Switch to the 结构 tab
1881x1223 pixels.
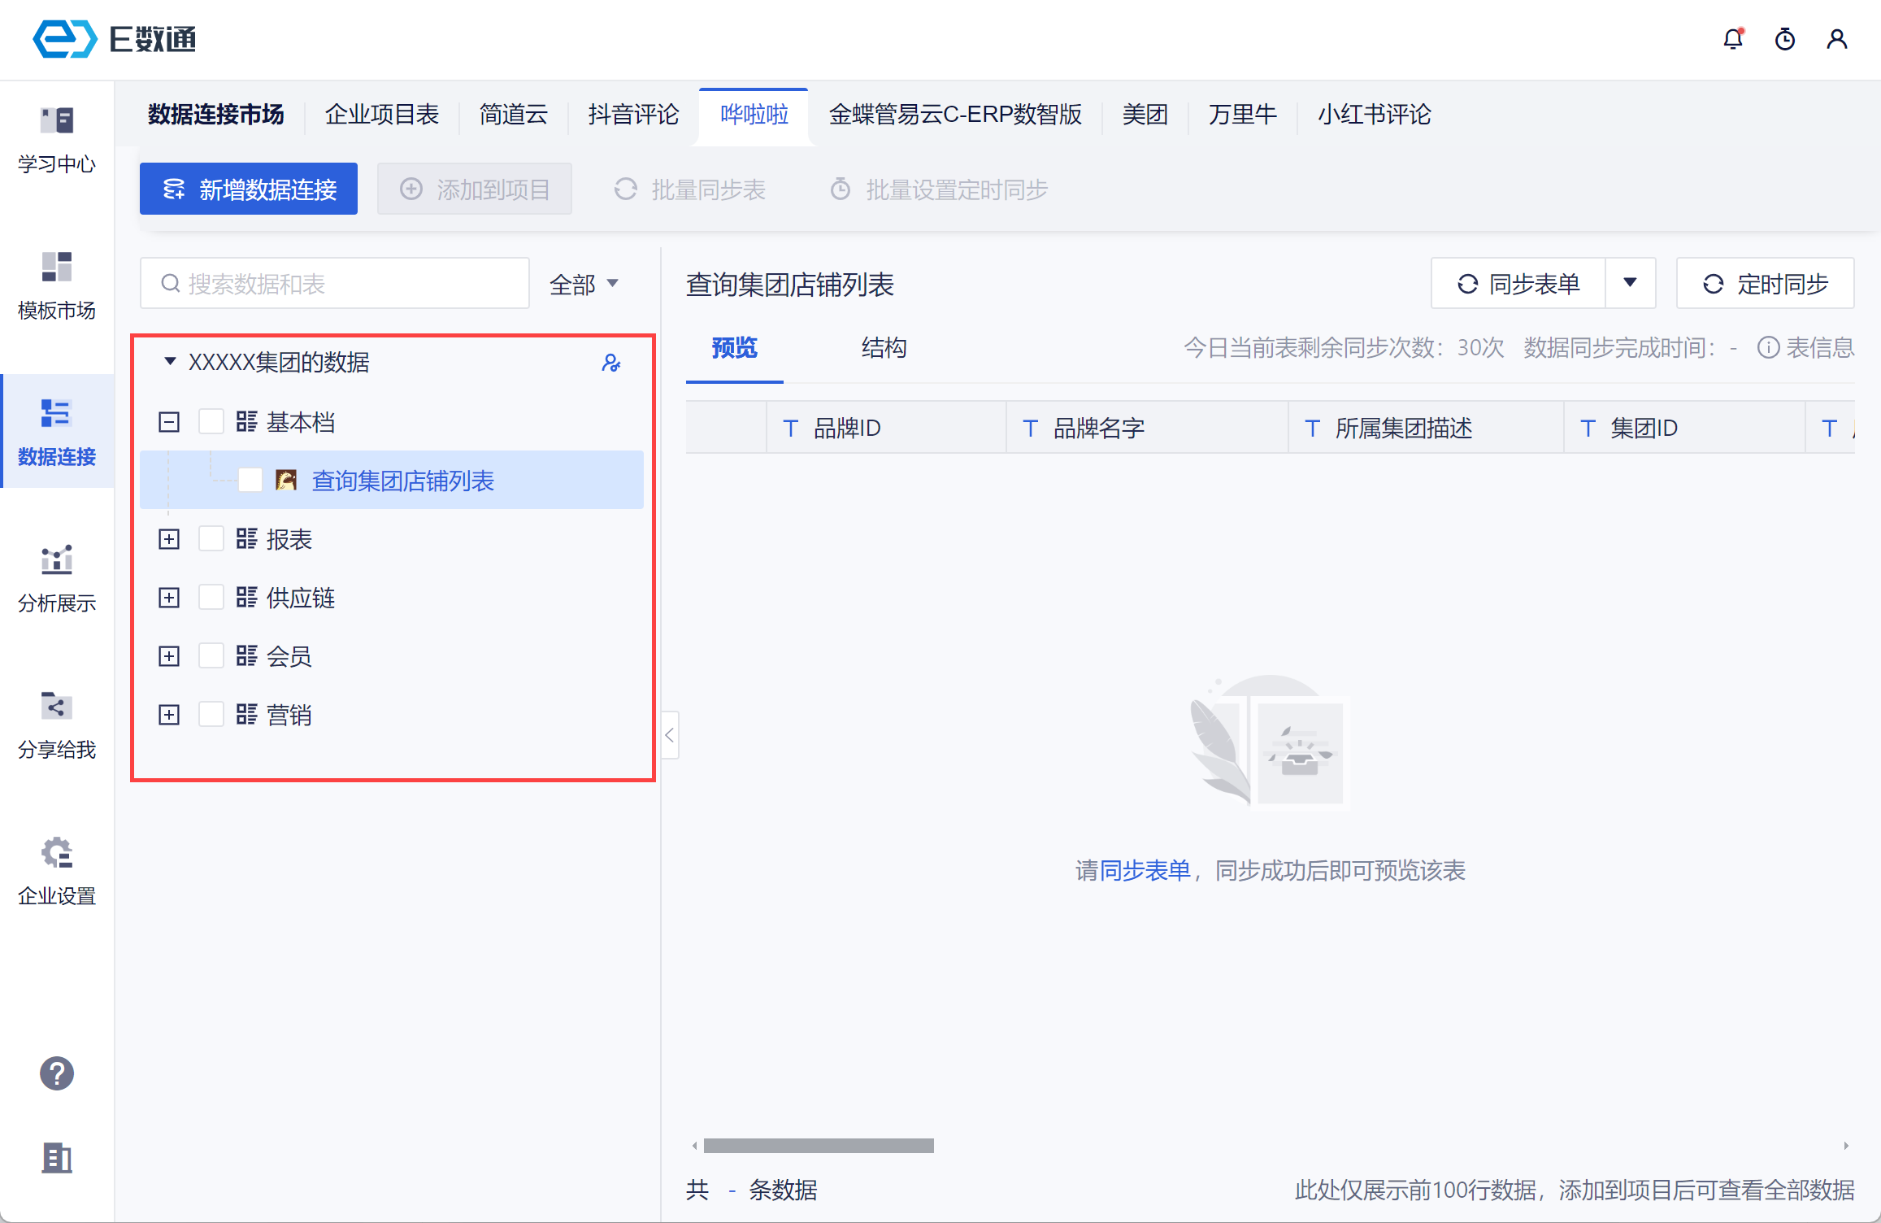(x=884, y=348)
